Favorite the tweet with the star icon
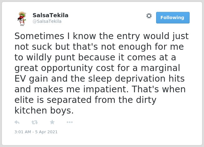The width and height of the screenshot is (204, 147). click(52, 122)
